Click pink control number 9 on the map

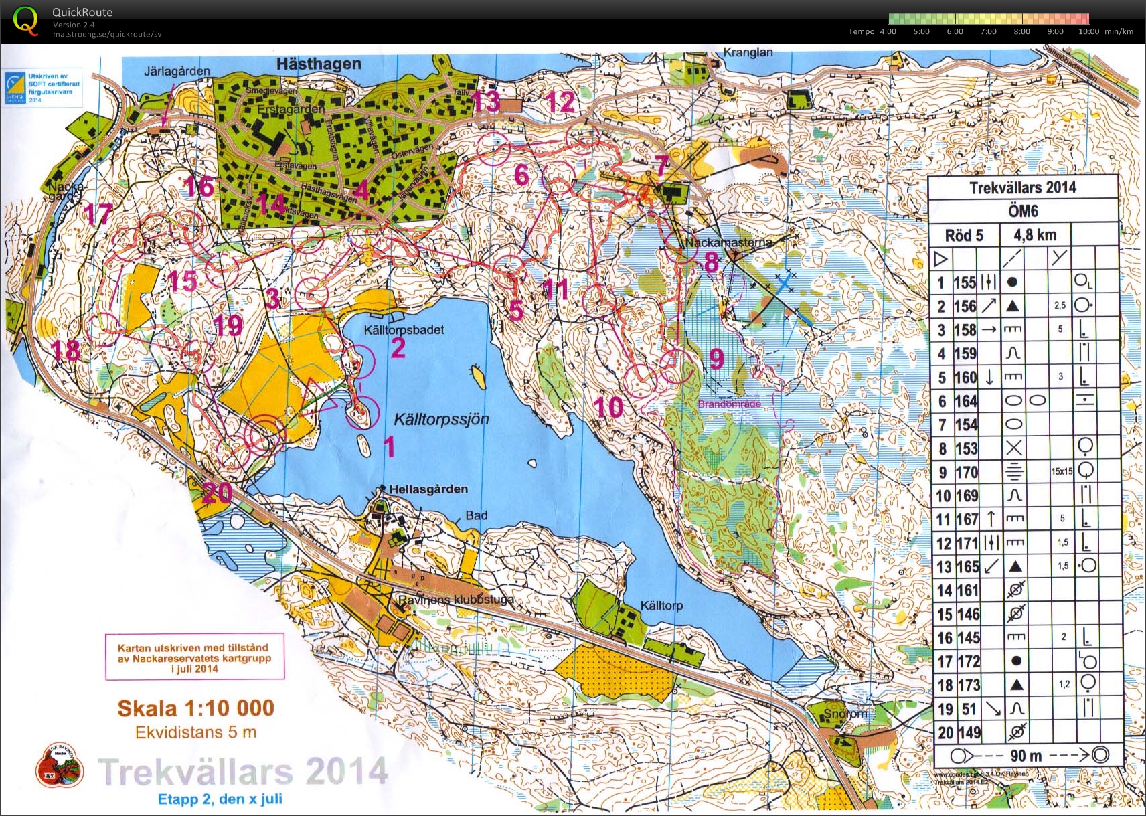pos(716,359)
